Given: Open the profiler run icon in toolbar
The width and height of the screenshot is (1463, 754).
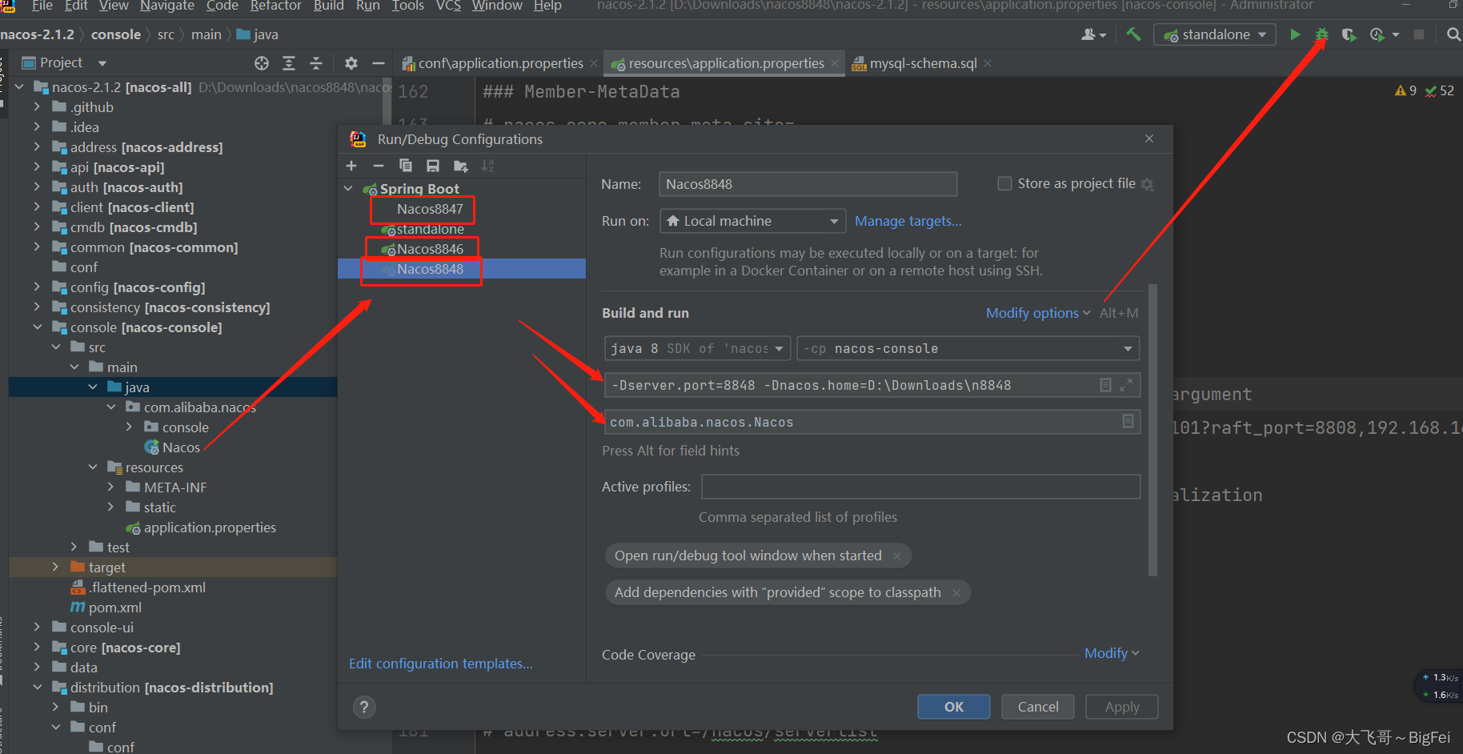Looking at the screenshot, I should [x=1377, y=34].
